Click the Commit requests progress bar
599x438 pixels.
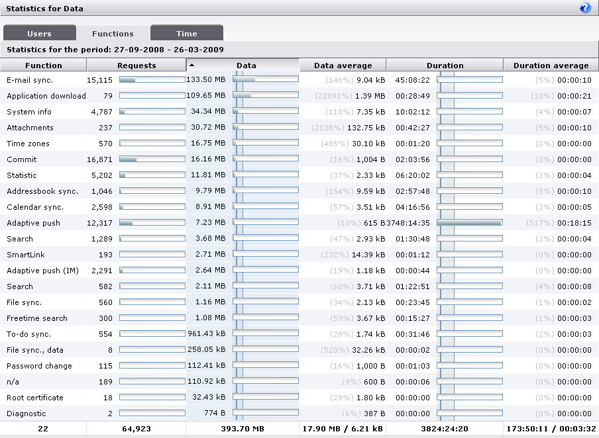point(152,159)
